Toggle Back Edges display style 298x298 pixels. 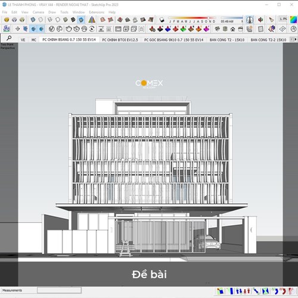tap(41, 20)
